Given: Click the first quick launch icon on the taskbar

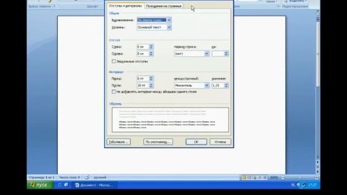Looking at the screenshot, I should pos(60,185).
